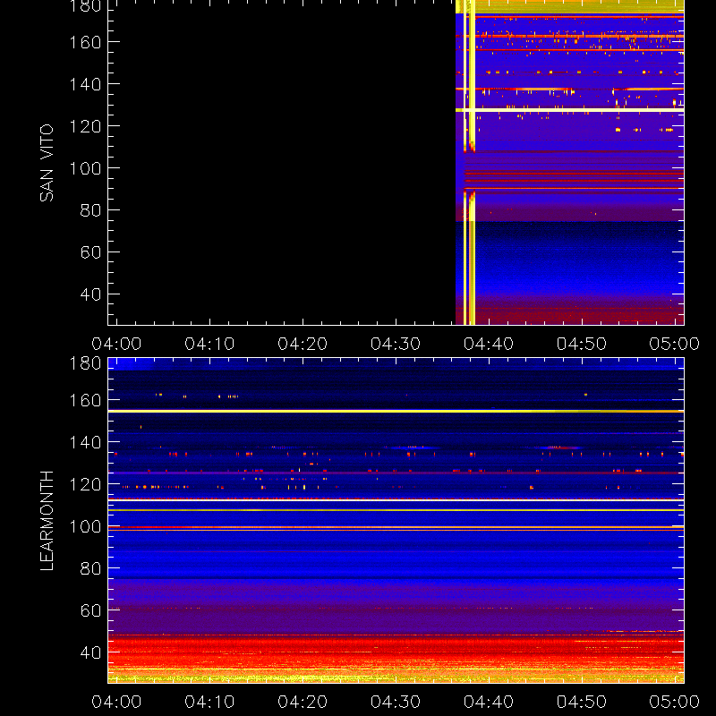Pick the 80 tick on San Vito axis
This screenshot has height=716, width=716.
[x=90, y=210]
